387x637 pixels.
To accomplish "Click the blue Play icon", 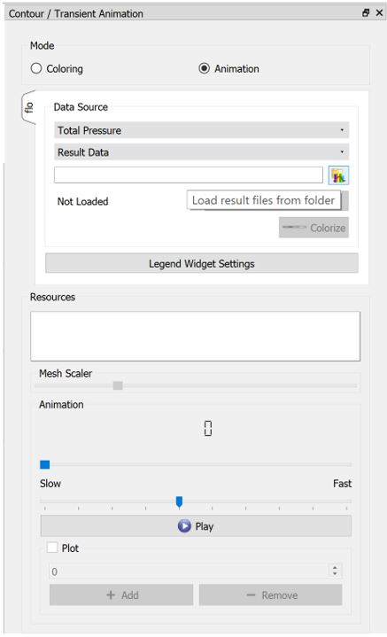I will [x=184, y=526].
